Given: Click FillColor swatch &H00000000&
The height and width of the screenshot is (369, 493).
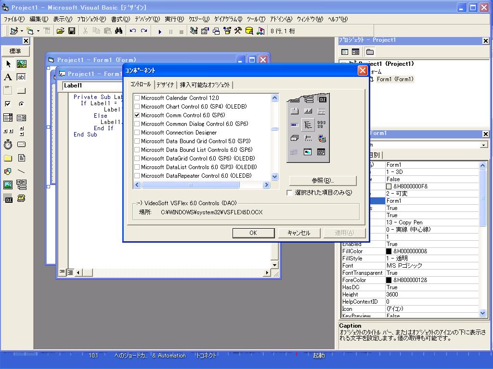Looking at the screenshot, I should [389, 251].
